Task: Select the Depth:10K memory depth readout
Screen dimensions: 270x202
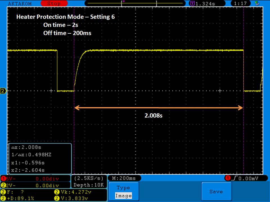Action: pyautogui.click(x=89, y=185)
